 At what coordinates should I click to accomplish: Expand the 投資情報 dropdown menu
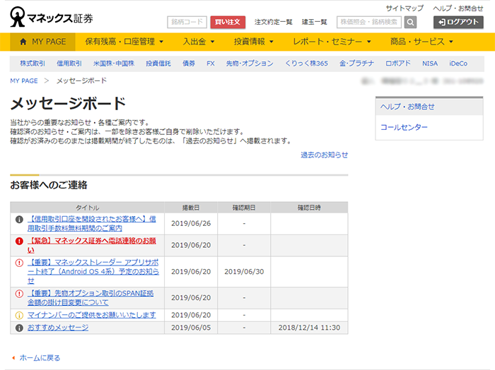tap(253, 42)
